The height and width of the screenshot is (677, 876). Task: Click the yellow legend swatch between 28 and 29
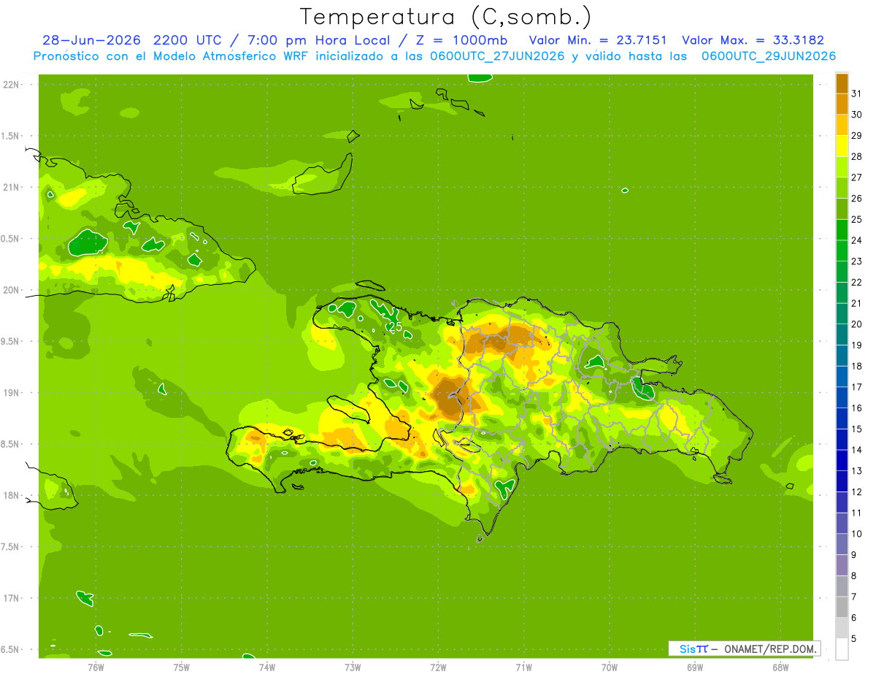[842, 146]
